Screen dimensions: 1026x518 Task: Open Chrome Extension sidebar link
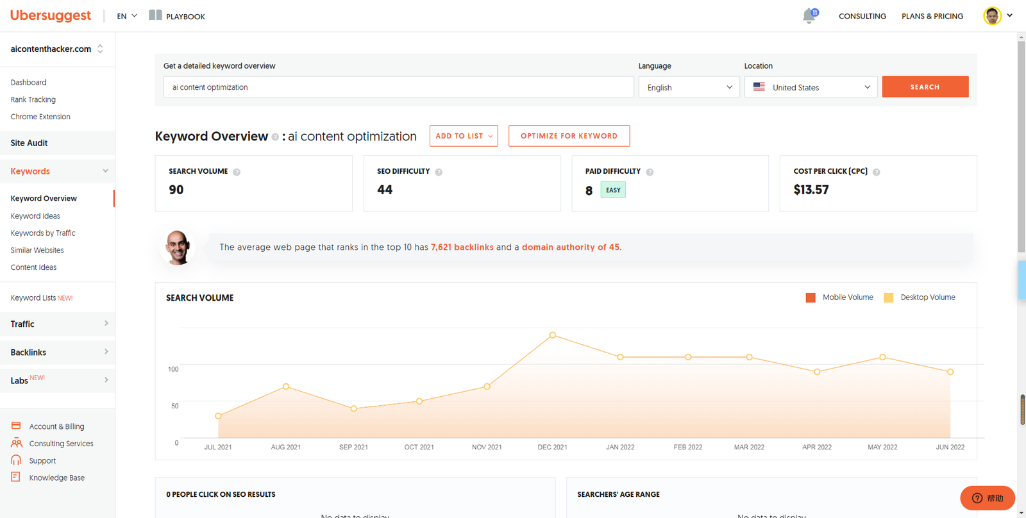coord(40,117)
